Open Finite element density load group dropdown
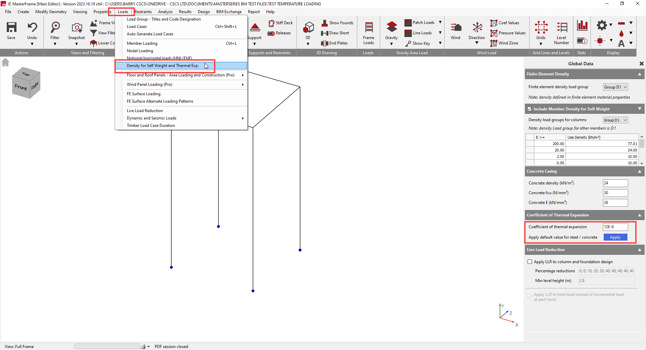The image size is (646, 350). point(615,87)
